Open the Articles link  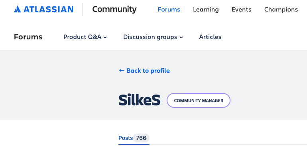point(210,37)
